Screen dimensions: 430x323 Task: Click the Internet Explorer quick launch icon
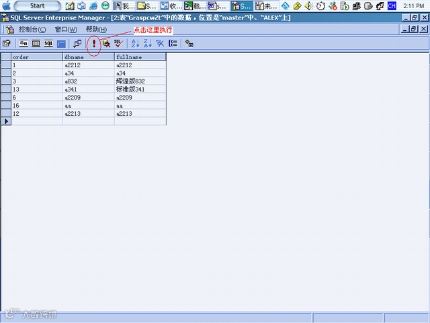tap(93, 5)
